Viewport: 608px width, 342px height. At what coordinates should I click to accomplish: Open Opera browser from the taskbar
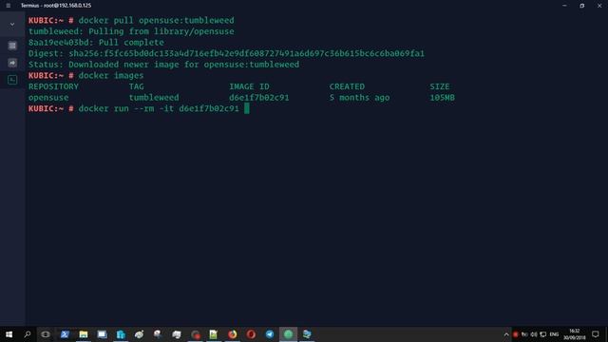(x=251, y=334)
